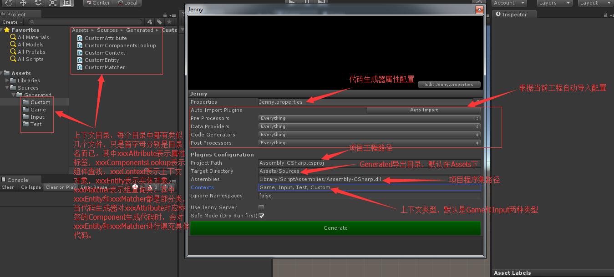Click the Ignore Namespaces field
This screenshot has height=277, width=614.
(369, 196)
